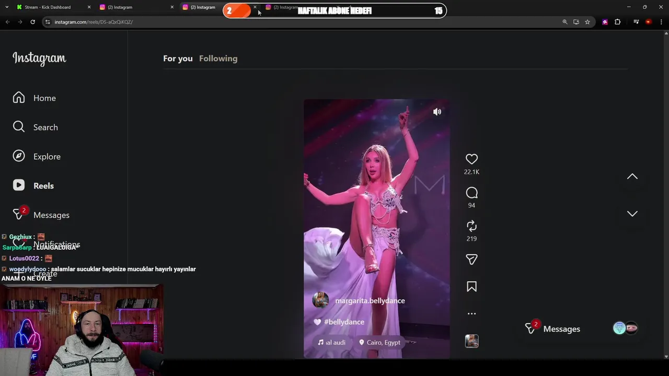This screenshot has height=376, width=669.
Task: Open the reel's original audio link
Action: pyautogui.click(x=331, y=343)
